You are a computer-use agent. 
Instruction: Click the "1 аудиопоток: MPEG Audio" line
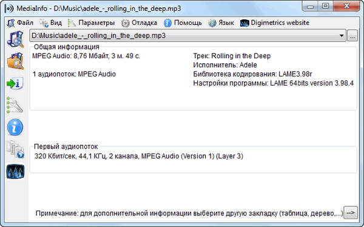74,74
